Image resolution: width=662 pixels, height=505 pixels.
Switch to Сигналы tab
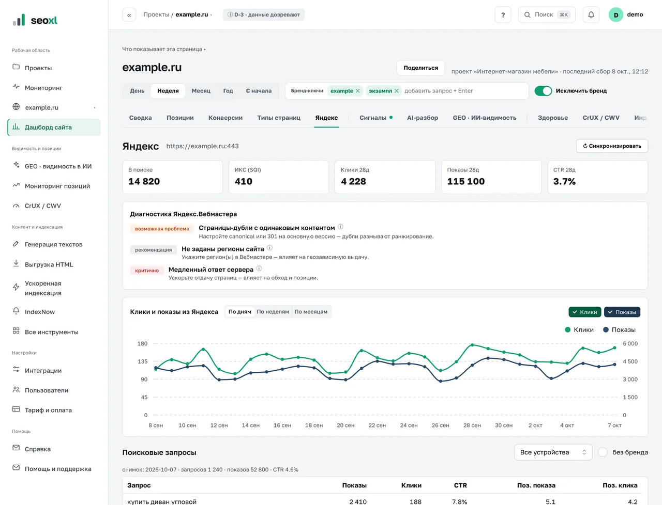click(375, 118)
